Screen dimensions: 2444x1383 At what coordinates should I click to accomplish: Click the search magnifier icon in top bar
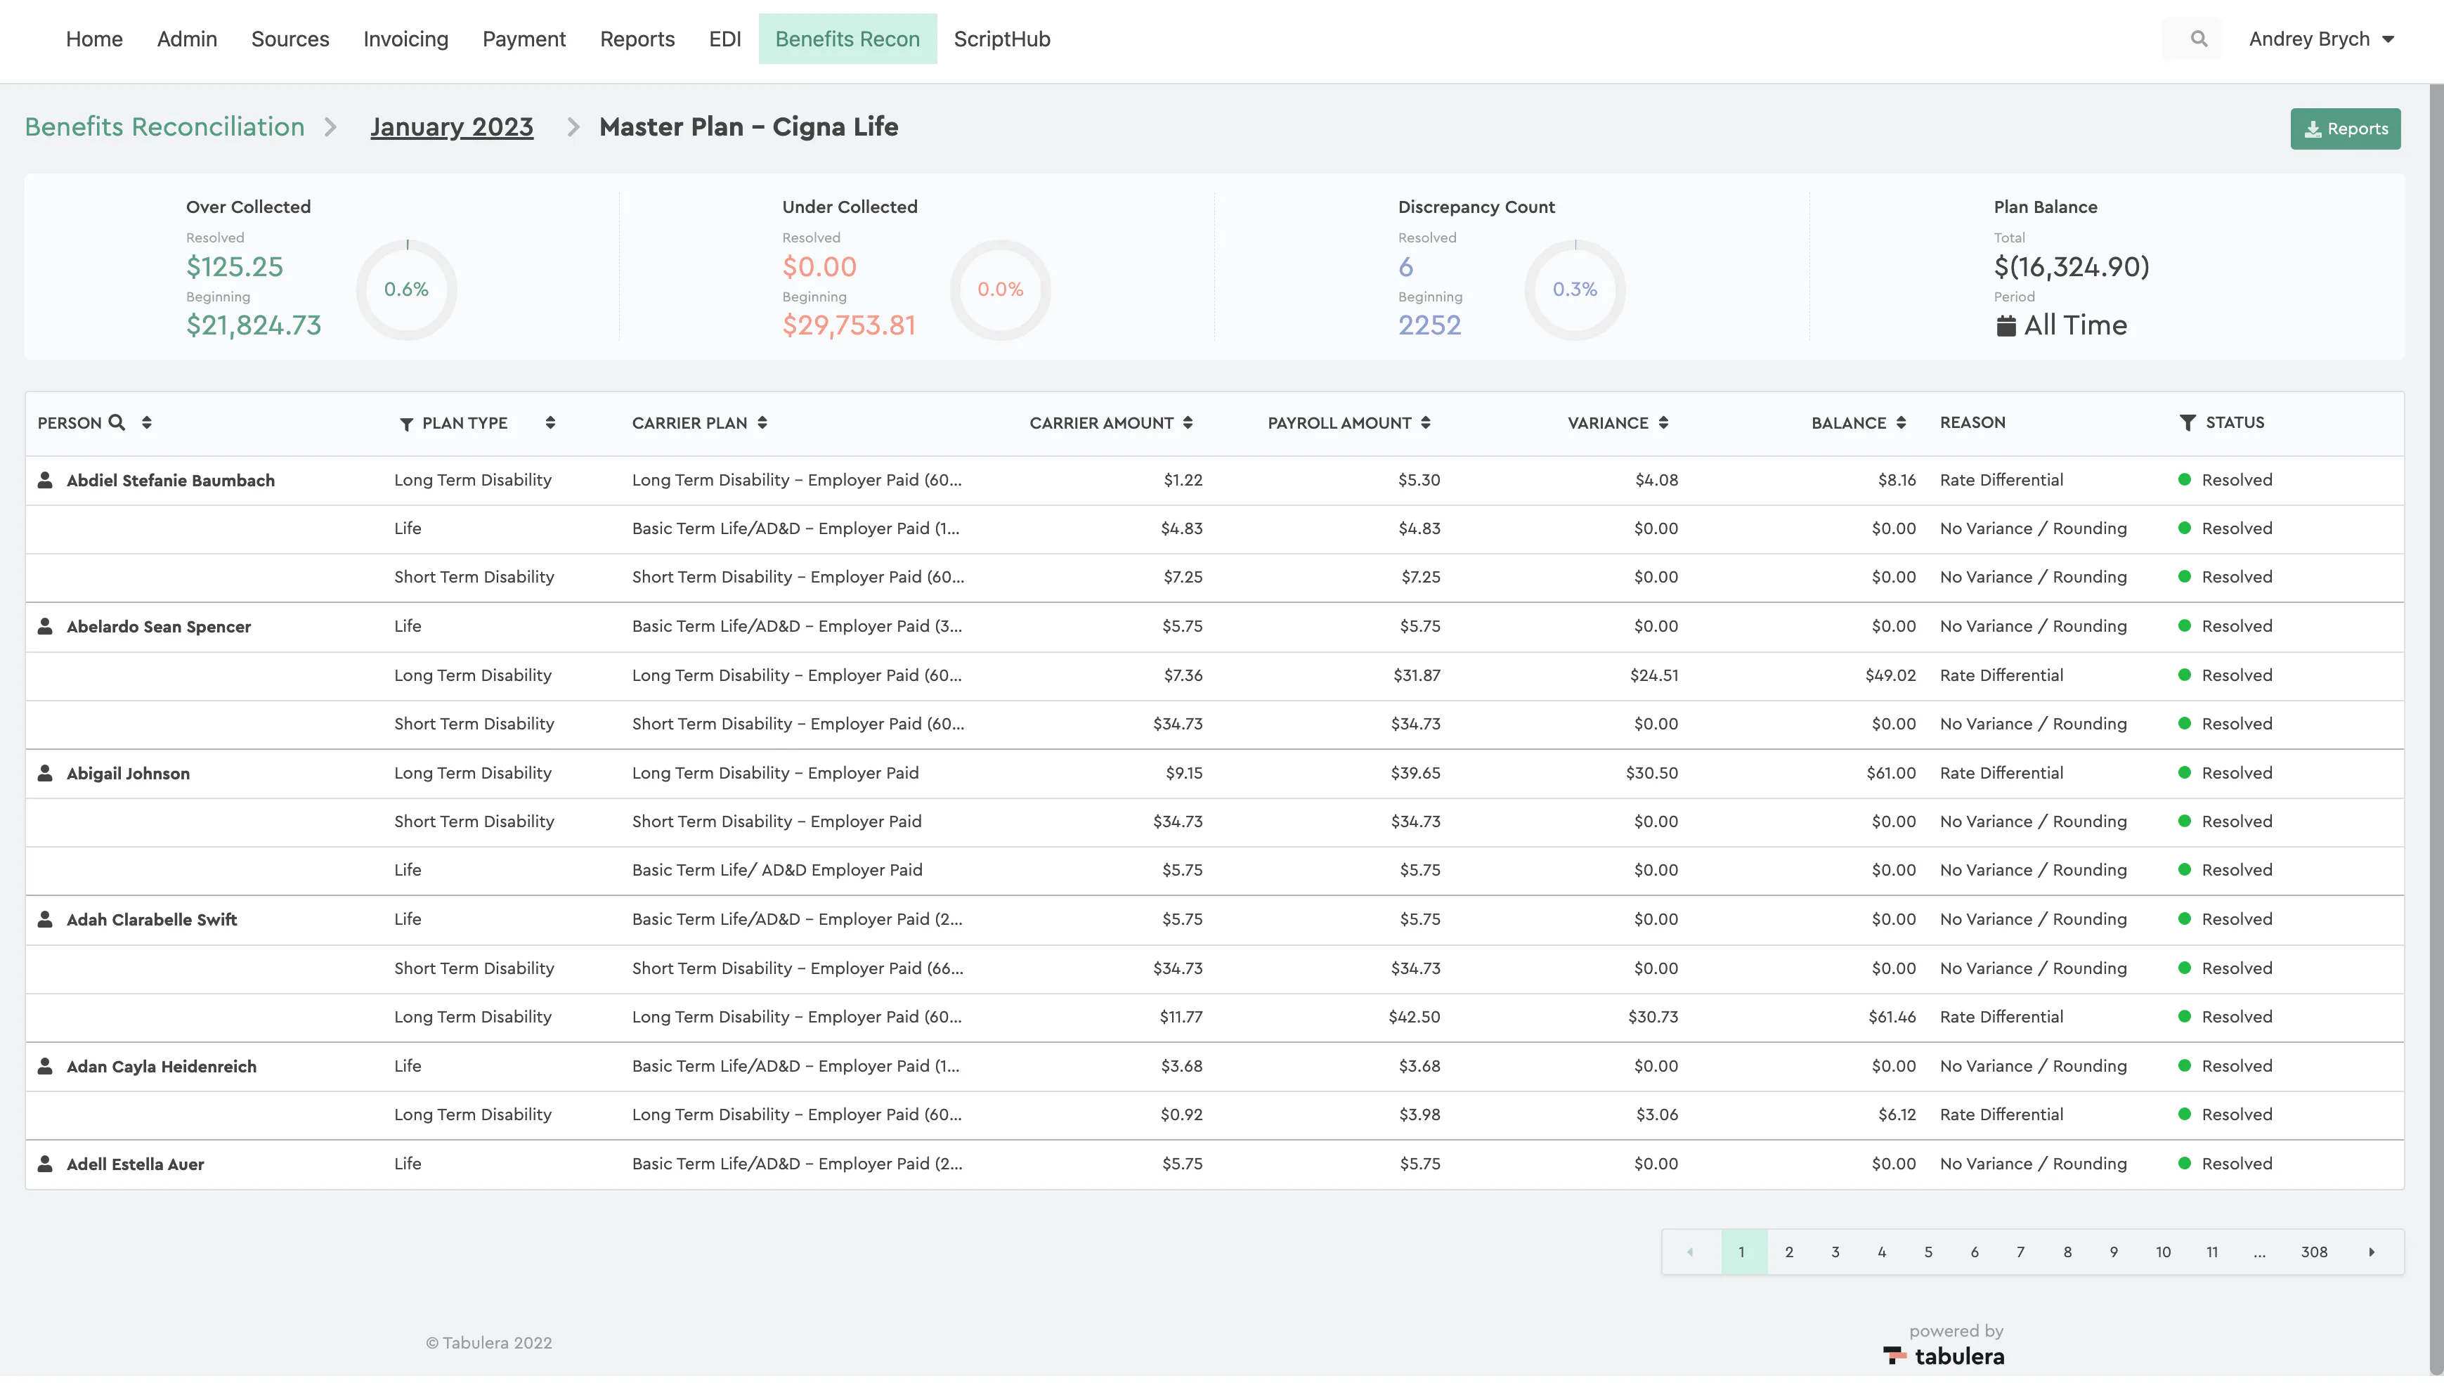(2198, 39)
